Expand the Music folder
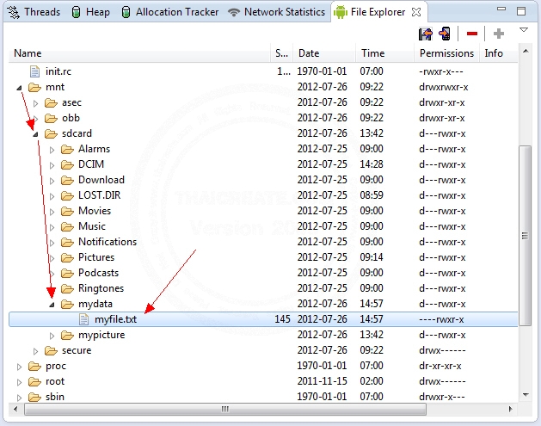The height and width of the screenshot is (426, 541). tap(52, 227)
